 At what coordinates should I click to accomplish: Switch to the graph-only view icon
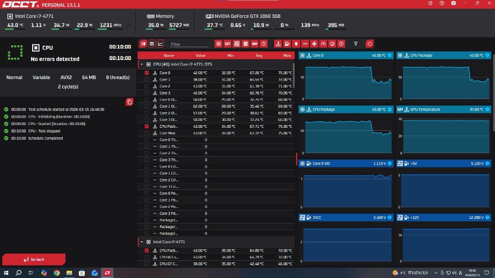[x=160, y=44]
